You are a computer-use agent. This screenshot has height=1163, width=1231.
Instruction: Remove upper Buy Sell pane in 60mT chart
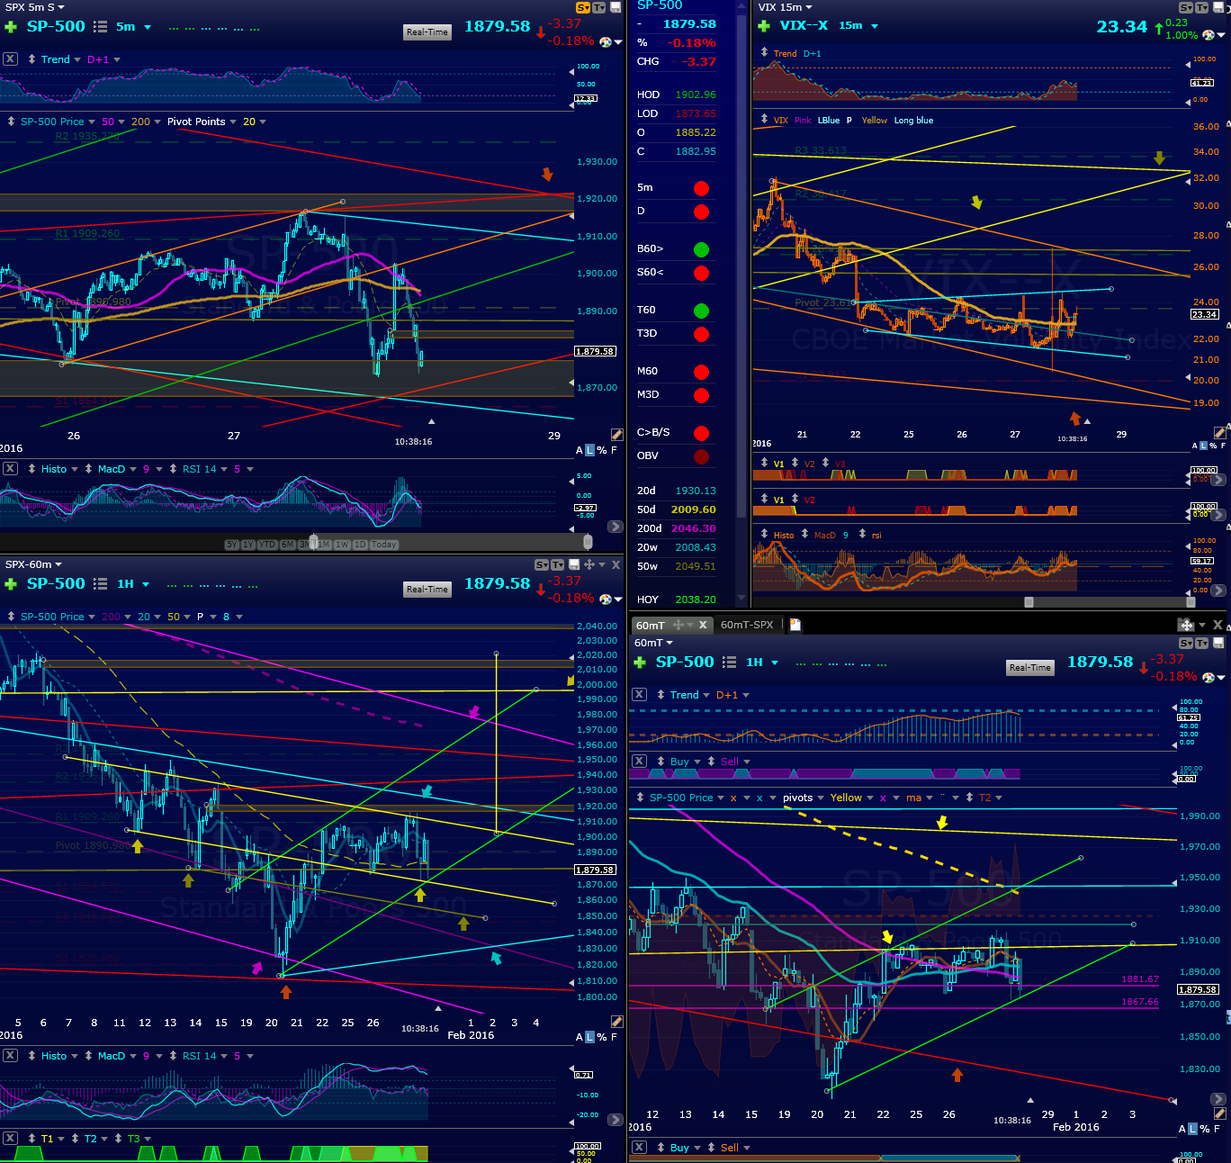click(x=639, y=761)
